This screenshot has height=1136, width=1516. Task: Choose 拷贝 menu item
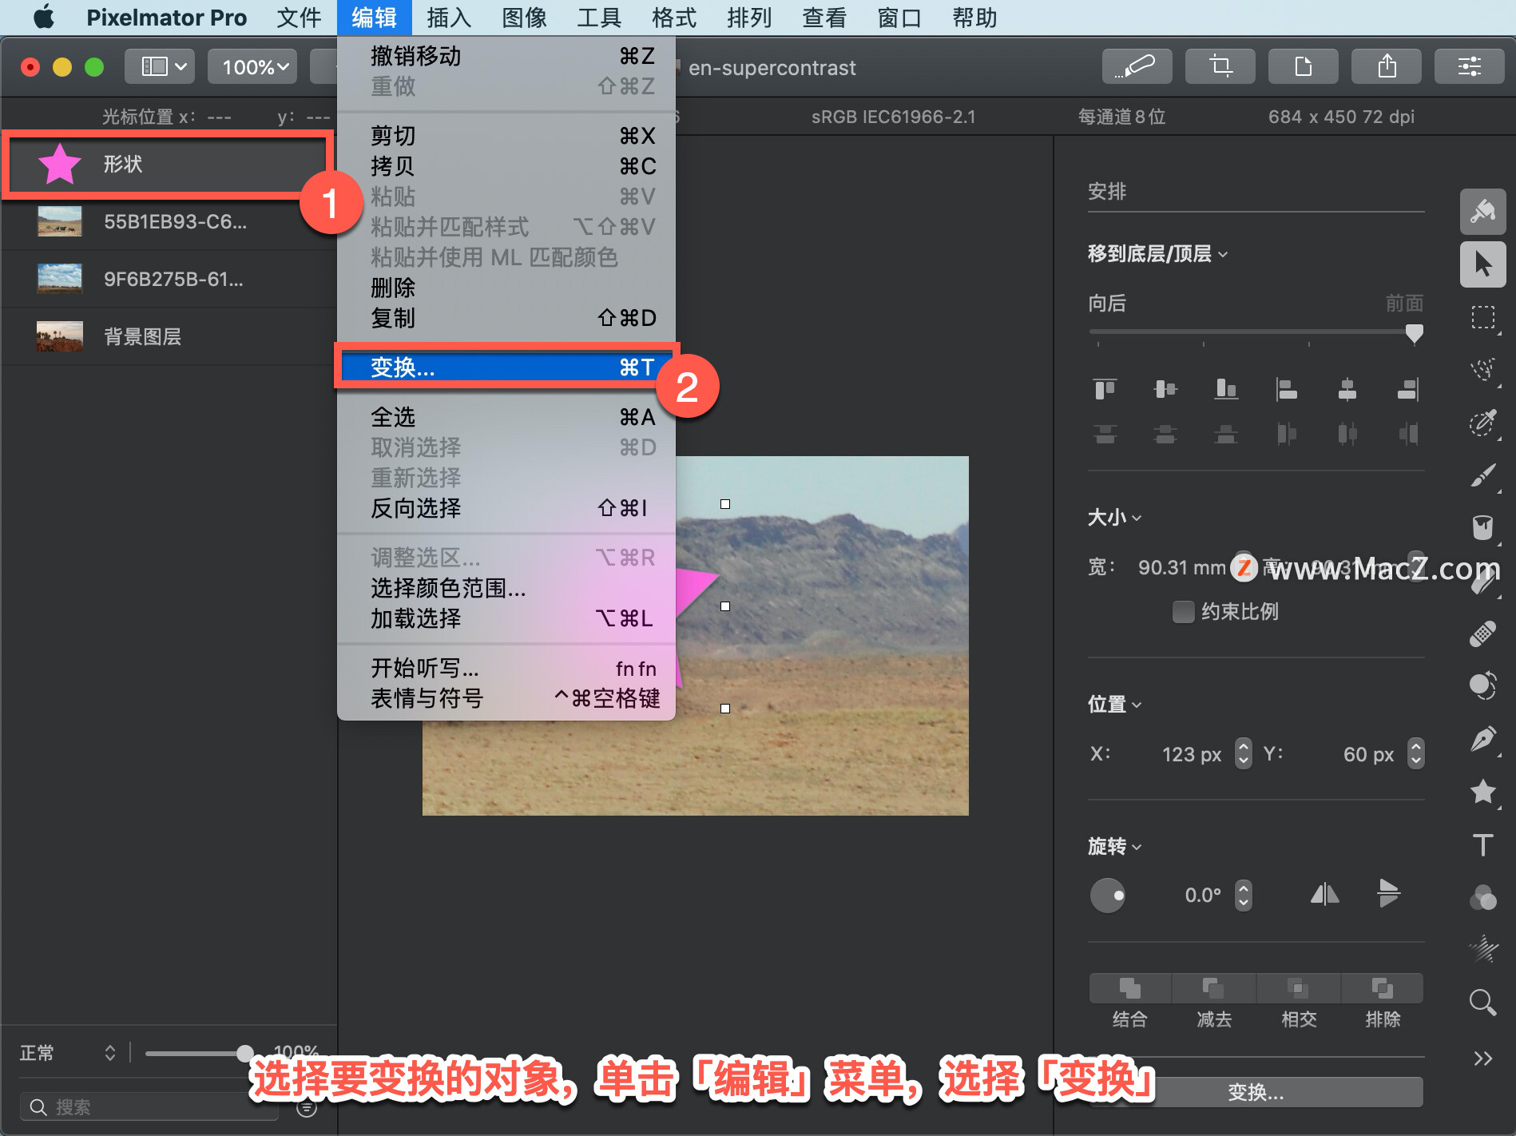pos(506,166)
